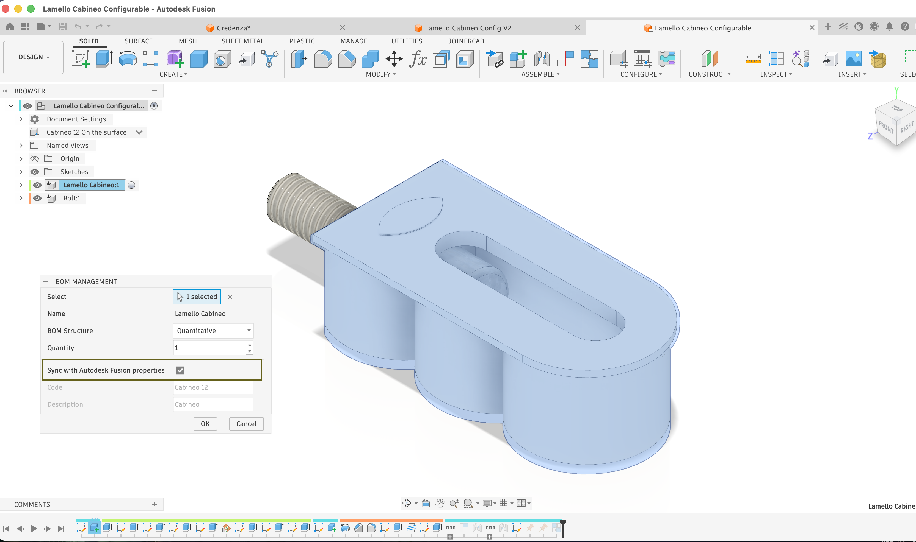The width and height of the screenshot is (916, 542).
Task: Open the CREATE menu dropdown
Action: 173,74
